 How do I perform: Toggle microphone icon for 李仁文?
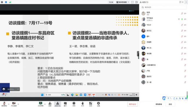point(182,48)
